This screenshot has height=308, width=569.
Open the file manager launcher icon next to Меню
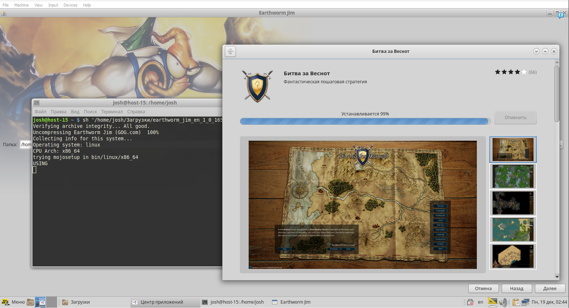30,302
